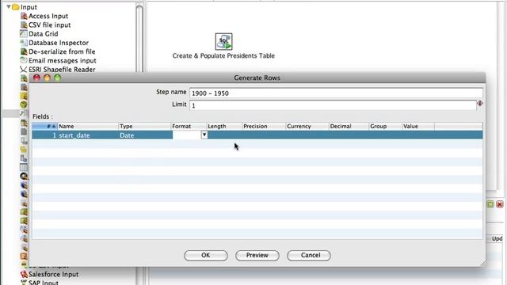
Task: Click the Database Inspector icon
Action: point(24,43)
